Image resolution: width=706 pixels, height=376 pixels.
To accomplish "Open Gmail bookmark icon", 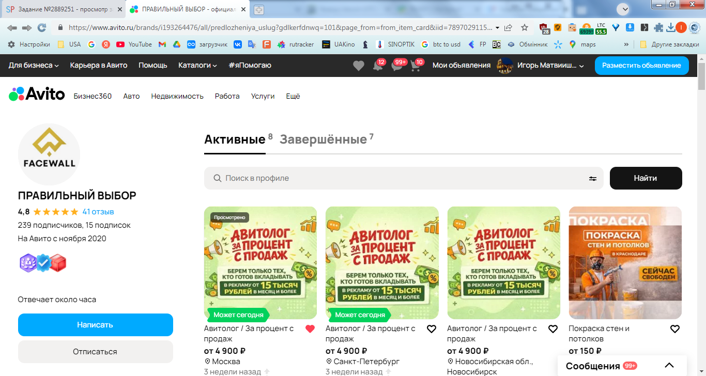I will coord(162,44).
